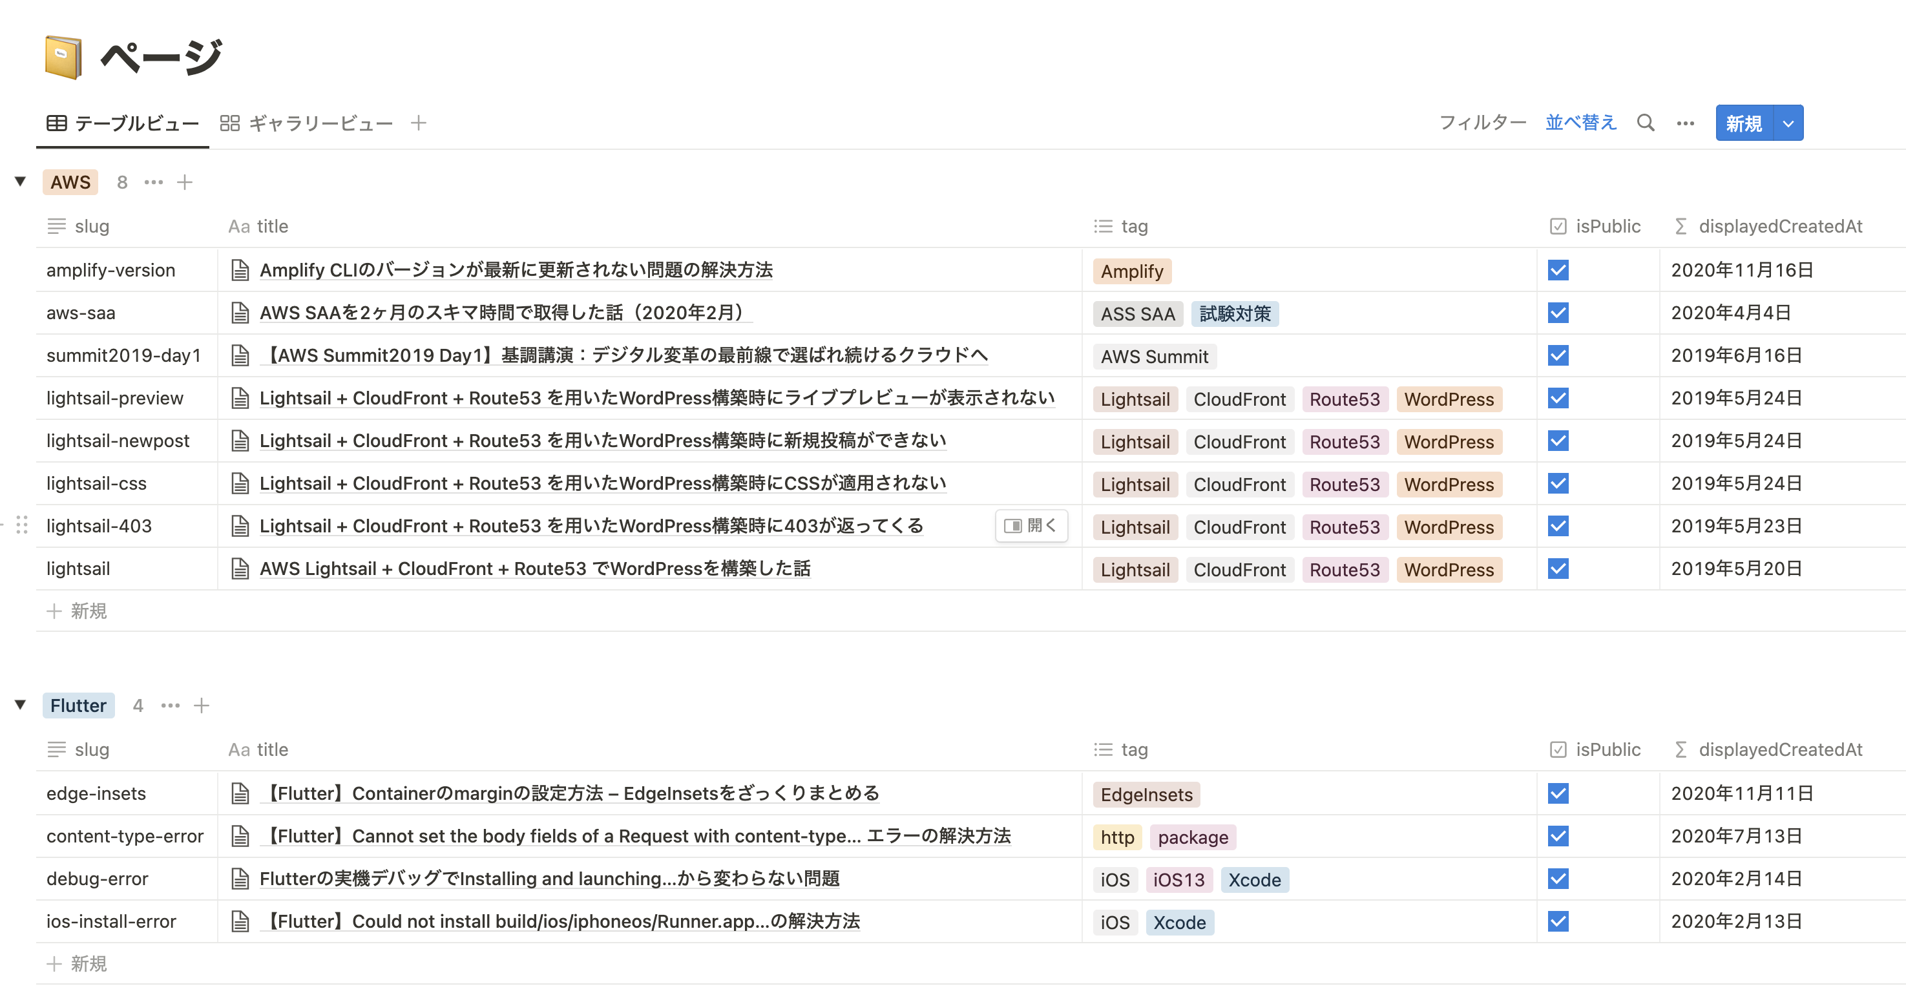Open the AWS group three-dot options

(153, 182)
